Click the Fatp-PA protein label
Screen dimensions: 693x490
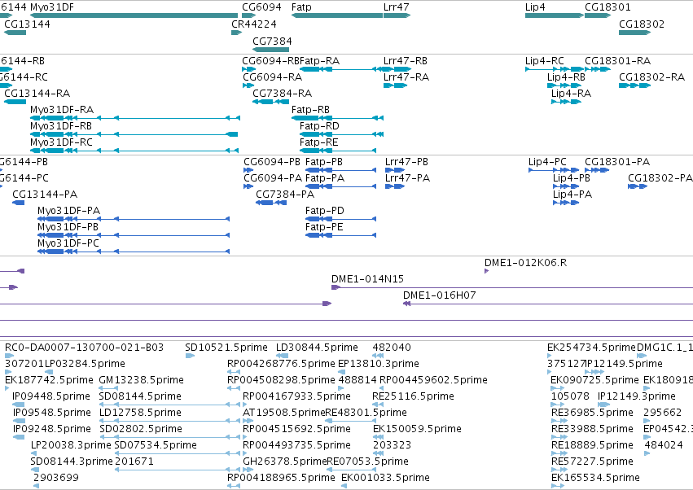pos(325,178)
